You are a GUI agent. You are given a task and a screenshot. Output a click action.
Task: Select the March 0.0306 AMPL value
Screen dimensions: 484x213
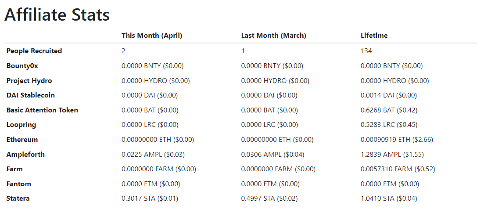pyautogui.click(x=272, y=155)
